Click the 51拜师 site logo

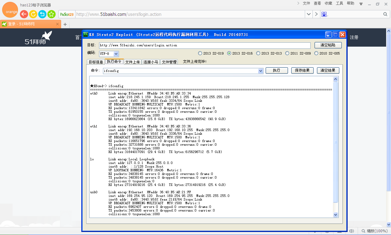pos(38,37)
